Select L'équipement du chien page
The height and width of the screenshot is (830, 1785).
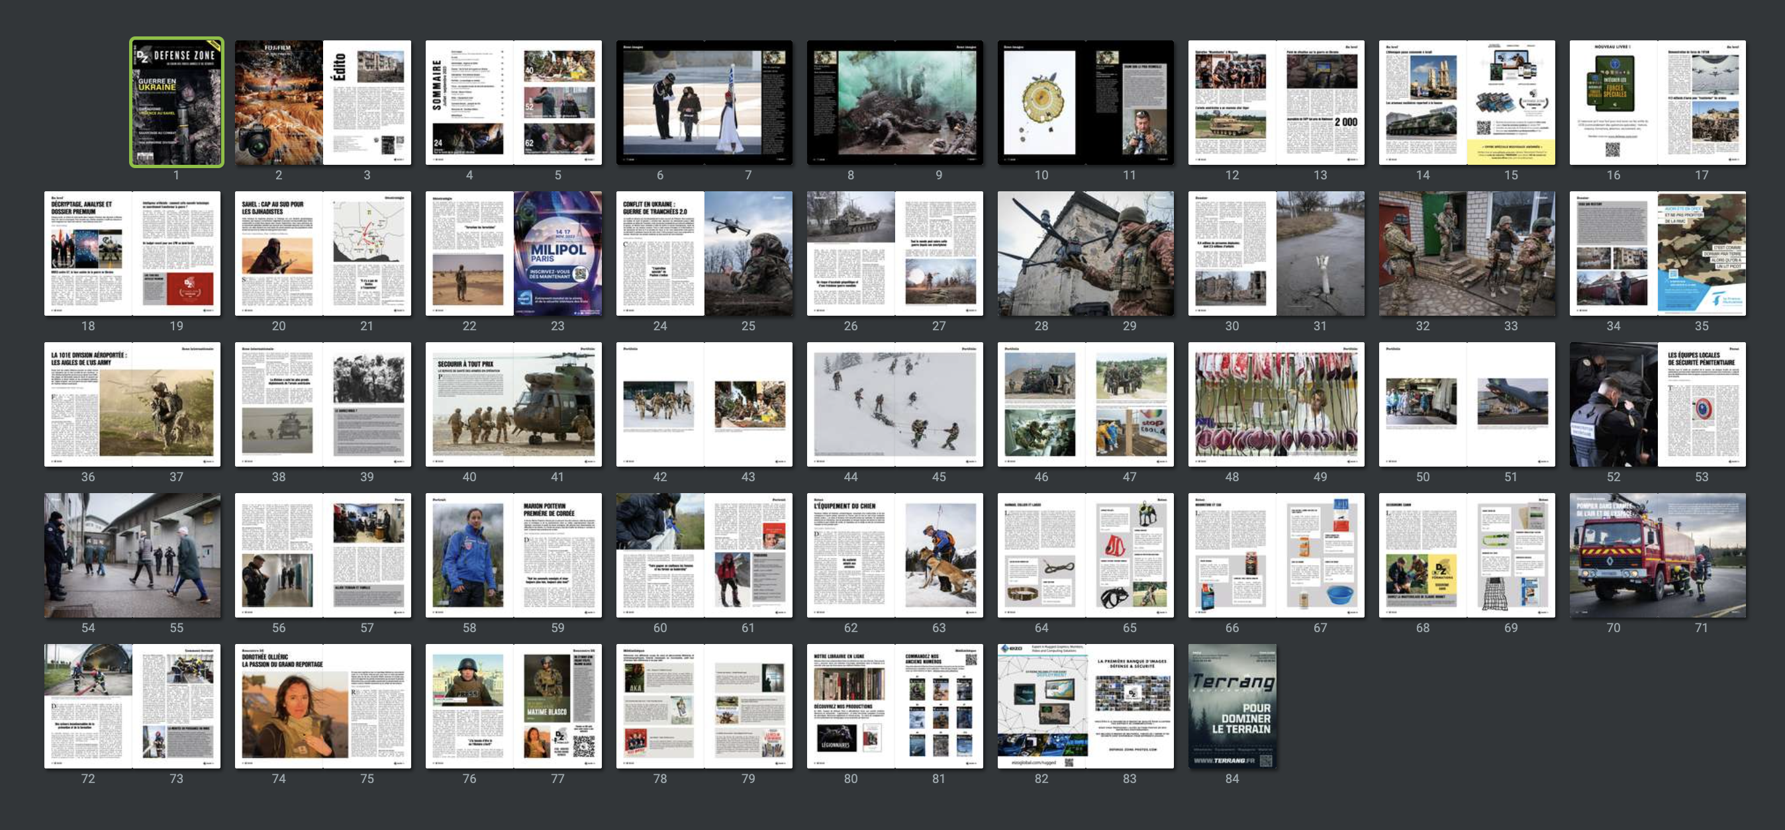pos(851,555)
